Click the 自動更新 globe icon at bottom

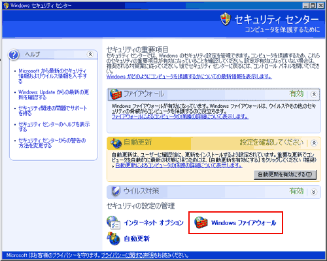113,239
